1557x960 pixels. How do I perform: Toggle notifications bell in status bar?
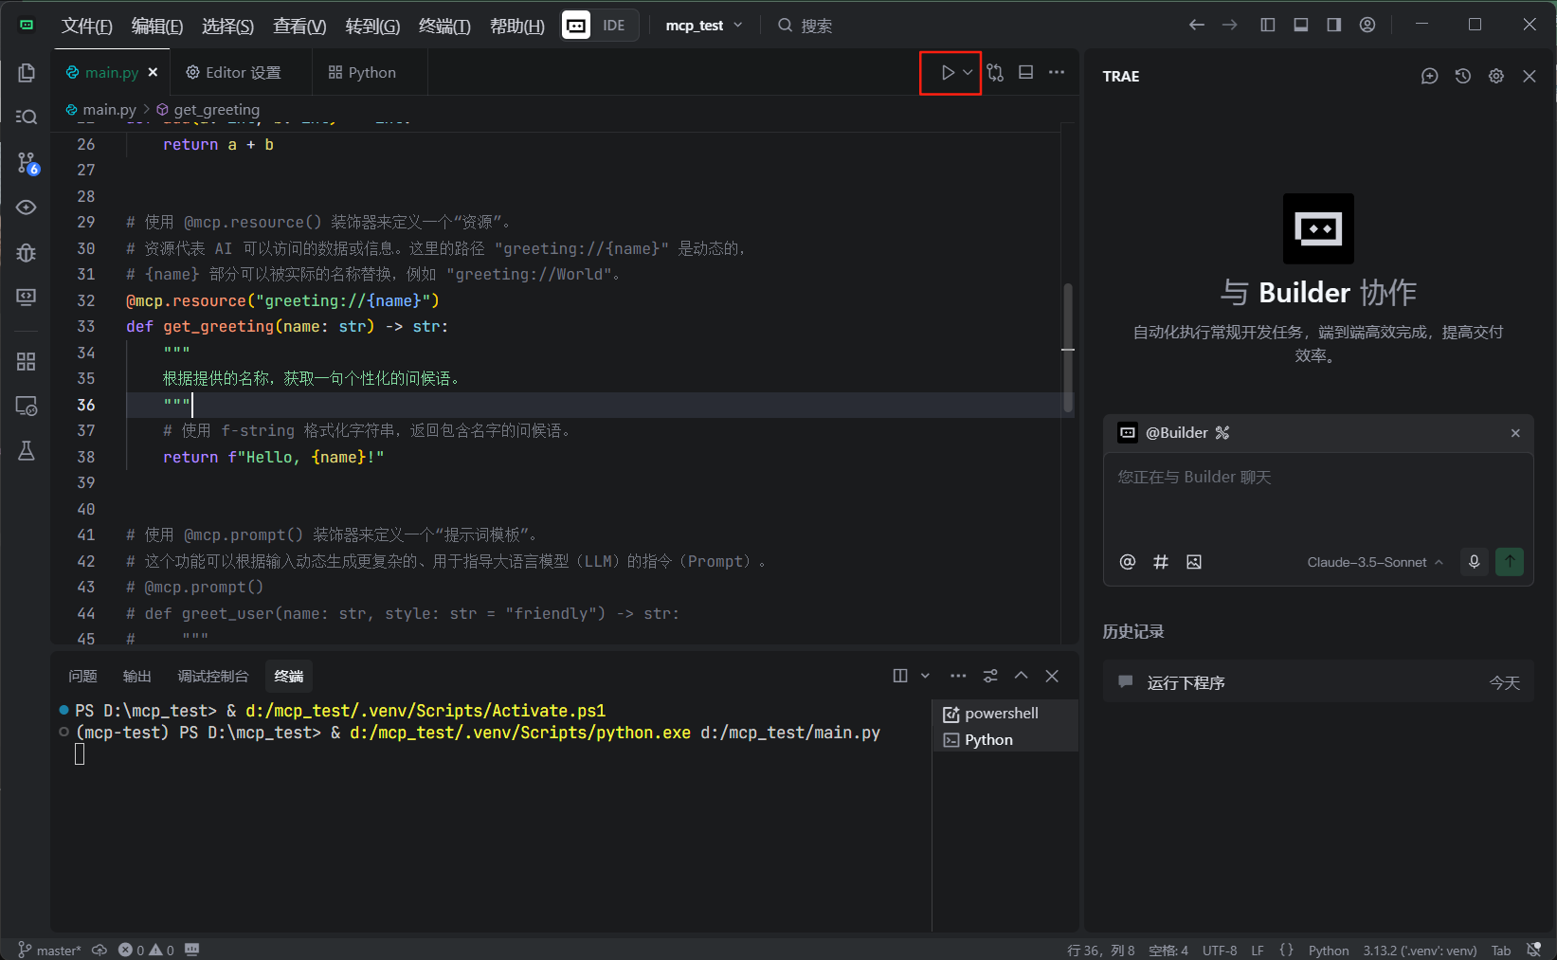click(x=1534, y=950)
